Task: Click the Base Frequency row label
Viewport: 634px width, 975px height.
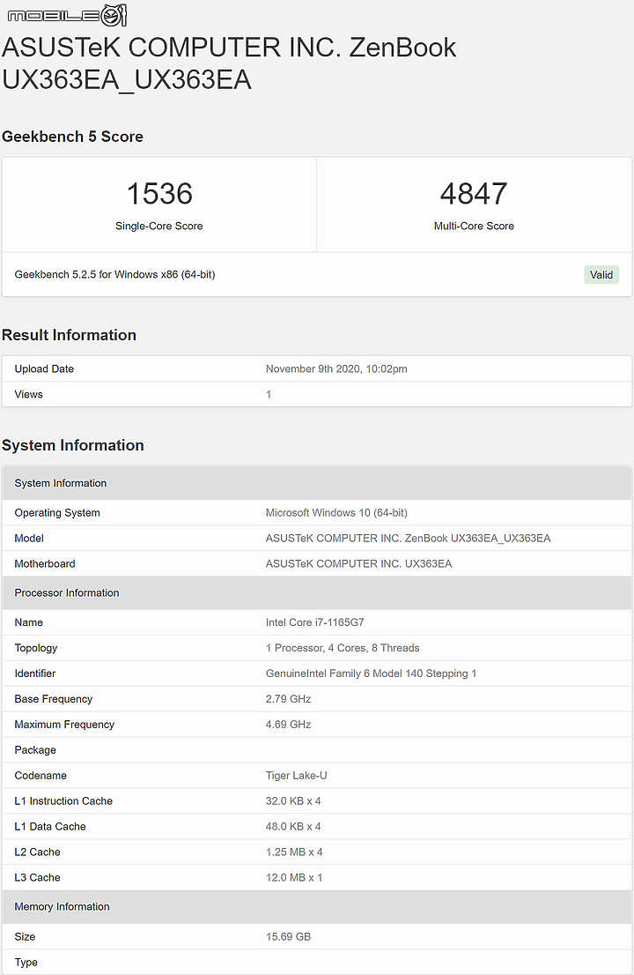Action: 54,699
